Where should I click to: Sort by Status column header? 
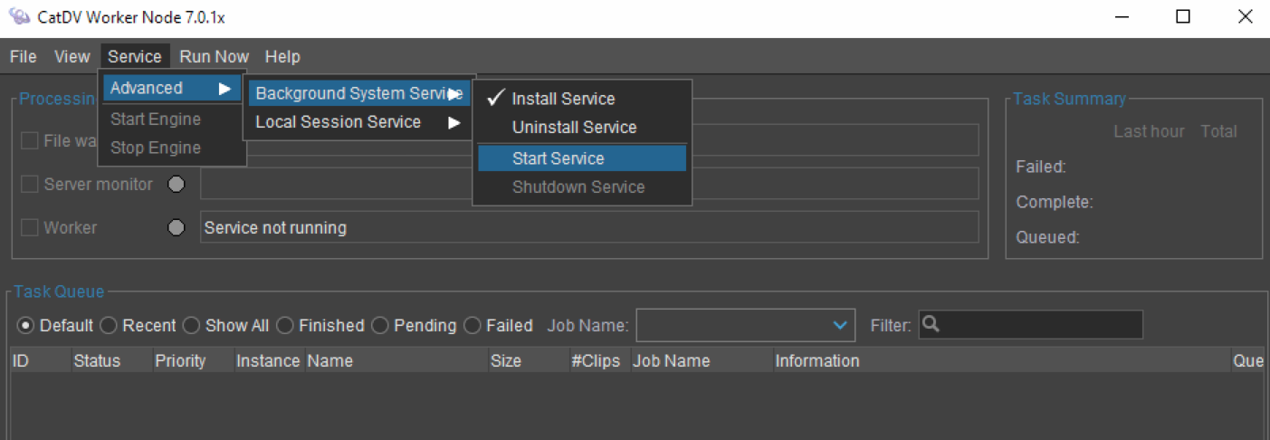[x=112, y=360]
